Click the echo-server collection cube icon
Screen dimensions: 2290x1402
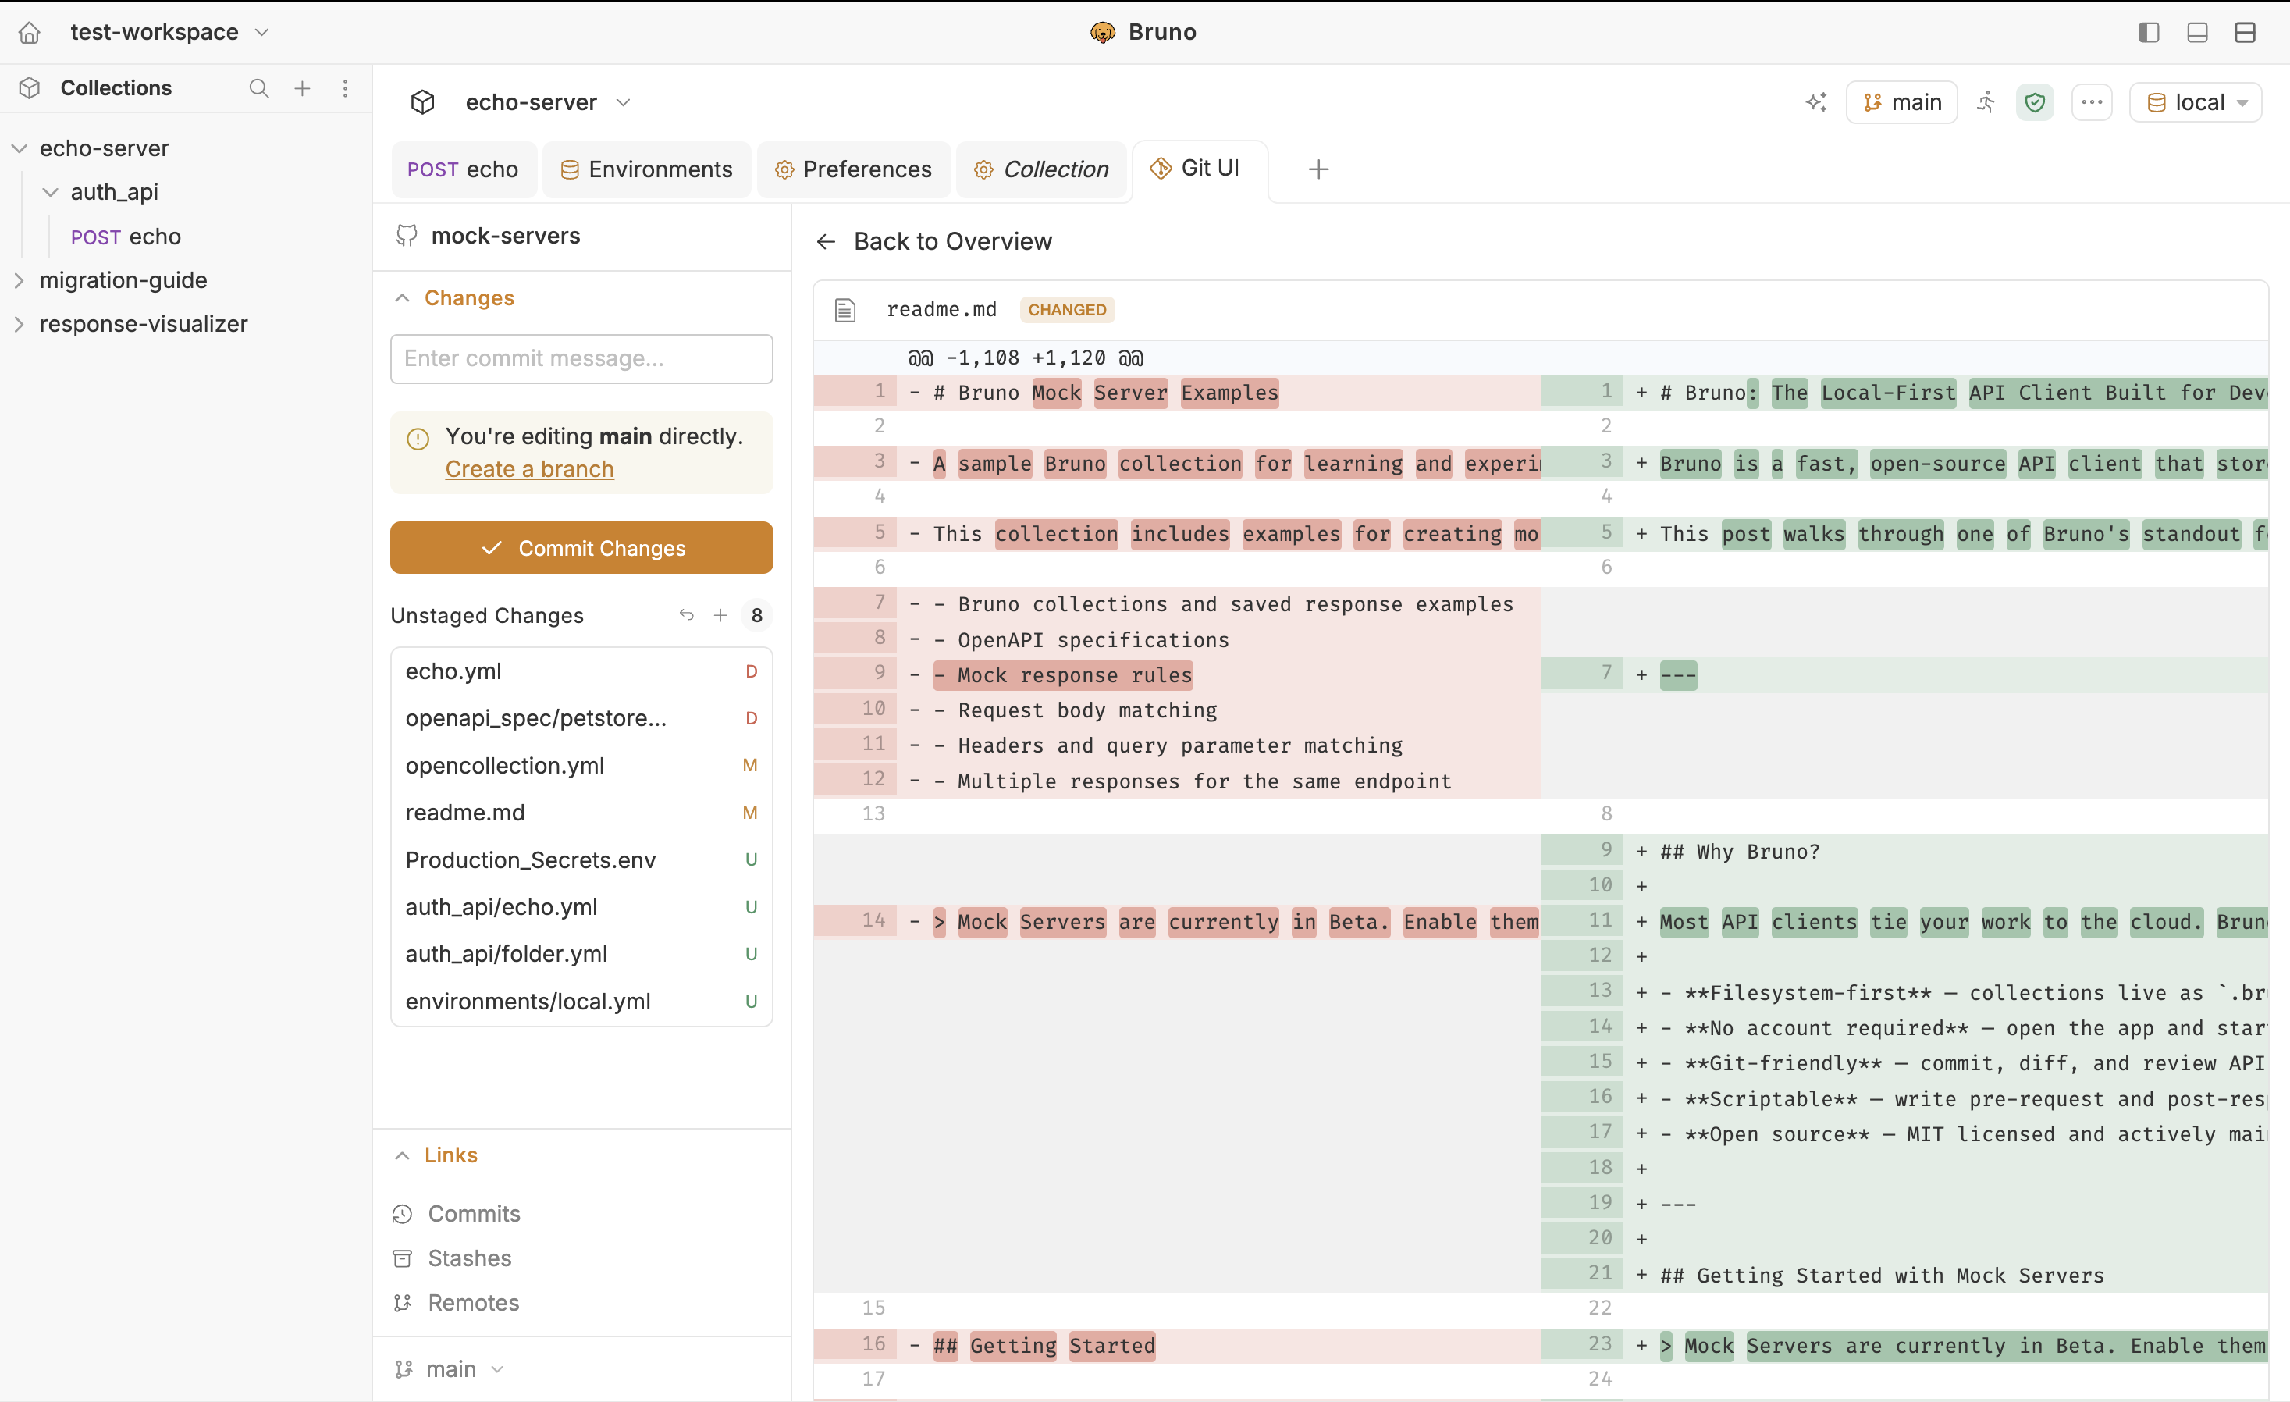click(423, 102)
